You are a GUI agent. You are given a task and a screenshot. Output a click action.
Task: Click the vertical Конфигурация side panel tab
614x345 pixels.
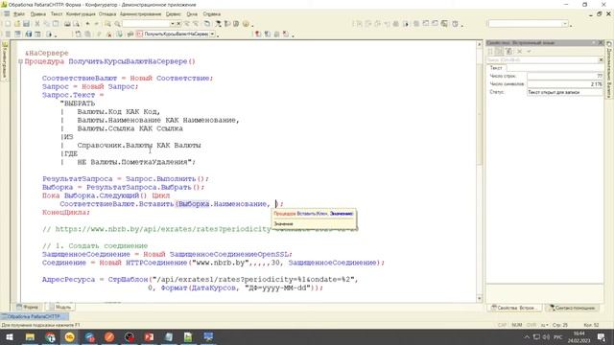coord(5,60)
